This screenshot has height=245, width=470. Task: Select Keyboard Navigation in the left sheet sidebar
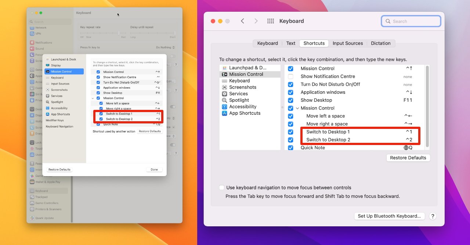pyautogui.click(x=59, y=126)
